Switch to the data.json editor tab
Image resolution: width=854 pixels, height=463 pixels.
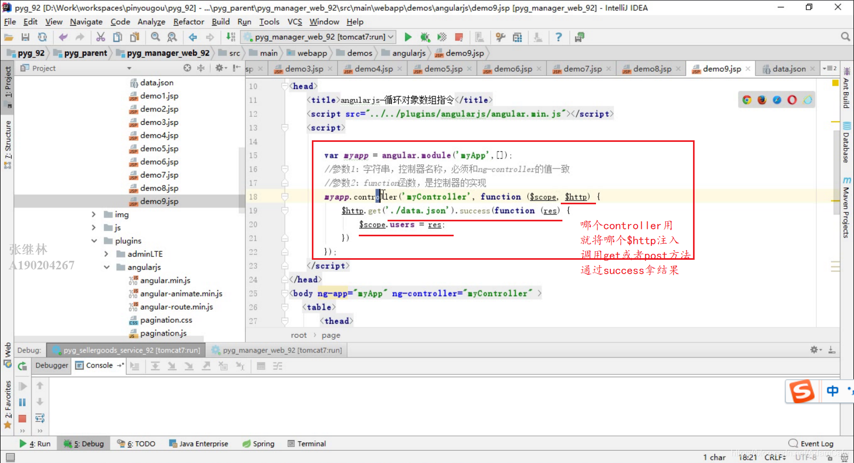pos(789,69)
